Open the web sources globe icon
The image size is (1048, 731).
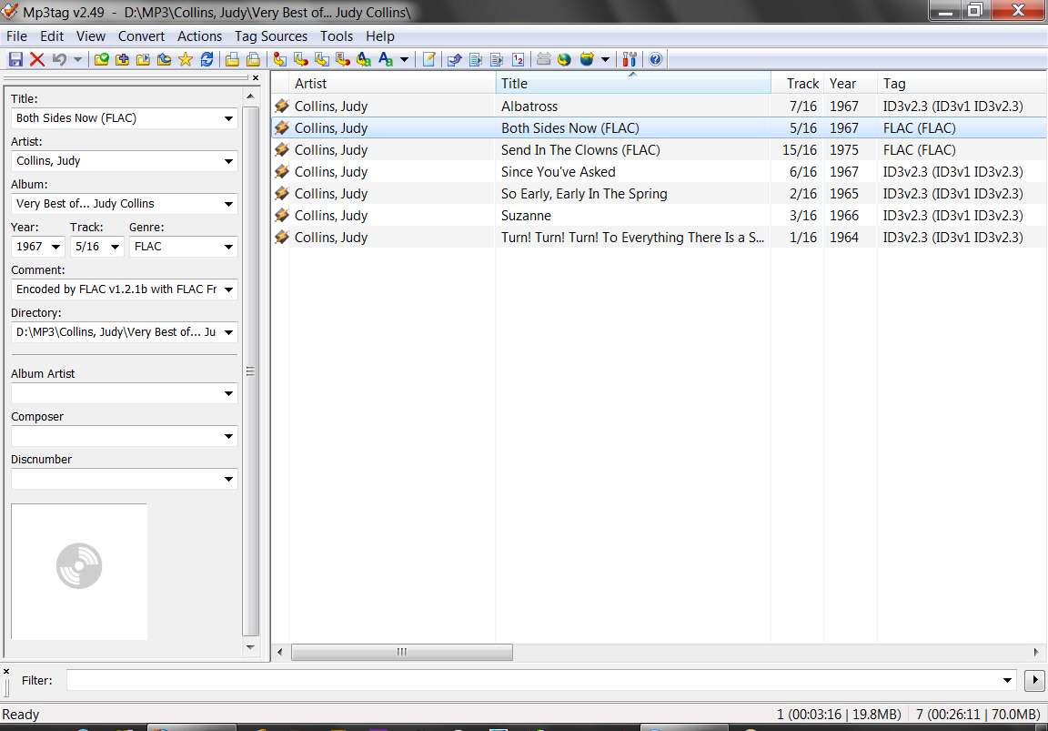coord(565,59)
